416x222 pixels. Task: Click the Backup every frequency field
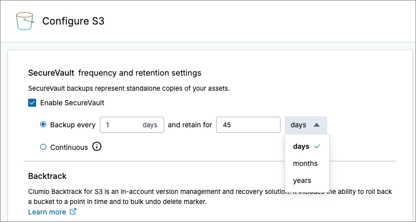[132, 125]
